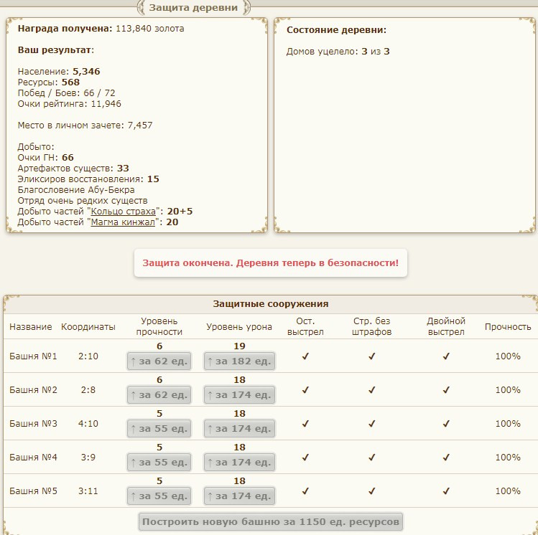Click the 'Защита окончена' notification banner
Viewport: 538px width, 535px height.
[270, 263]
